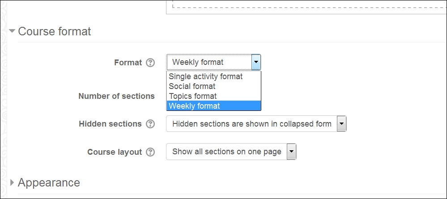447x199 pixels.
Task: Expand the Appearance section triangle
Action: 12,182
